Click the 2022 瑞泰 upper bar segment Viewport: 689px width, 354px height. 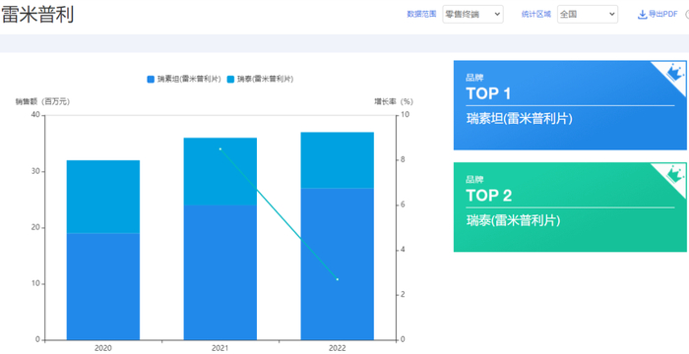337,160
